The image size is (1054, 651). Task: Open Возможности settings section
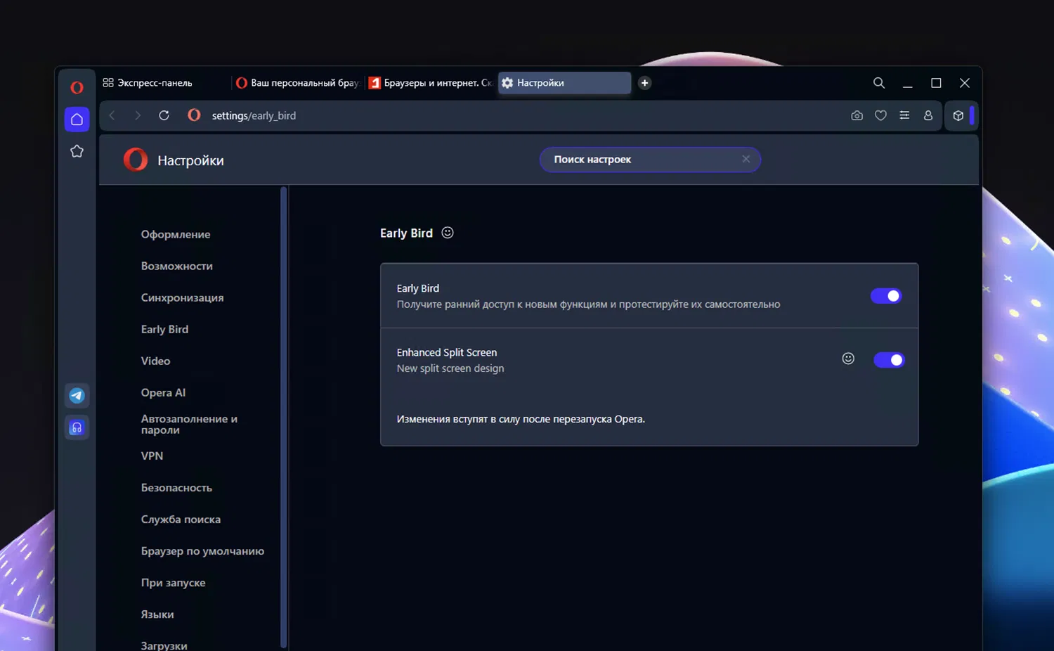click(177, 266)
